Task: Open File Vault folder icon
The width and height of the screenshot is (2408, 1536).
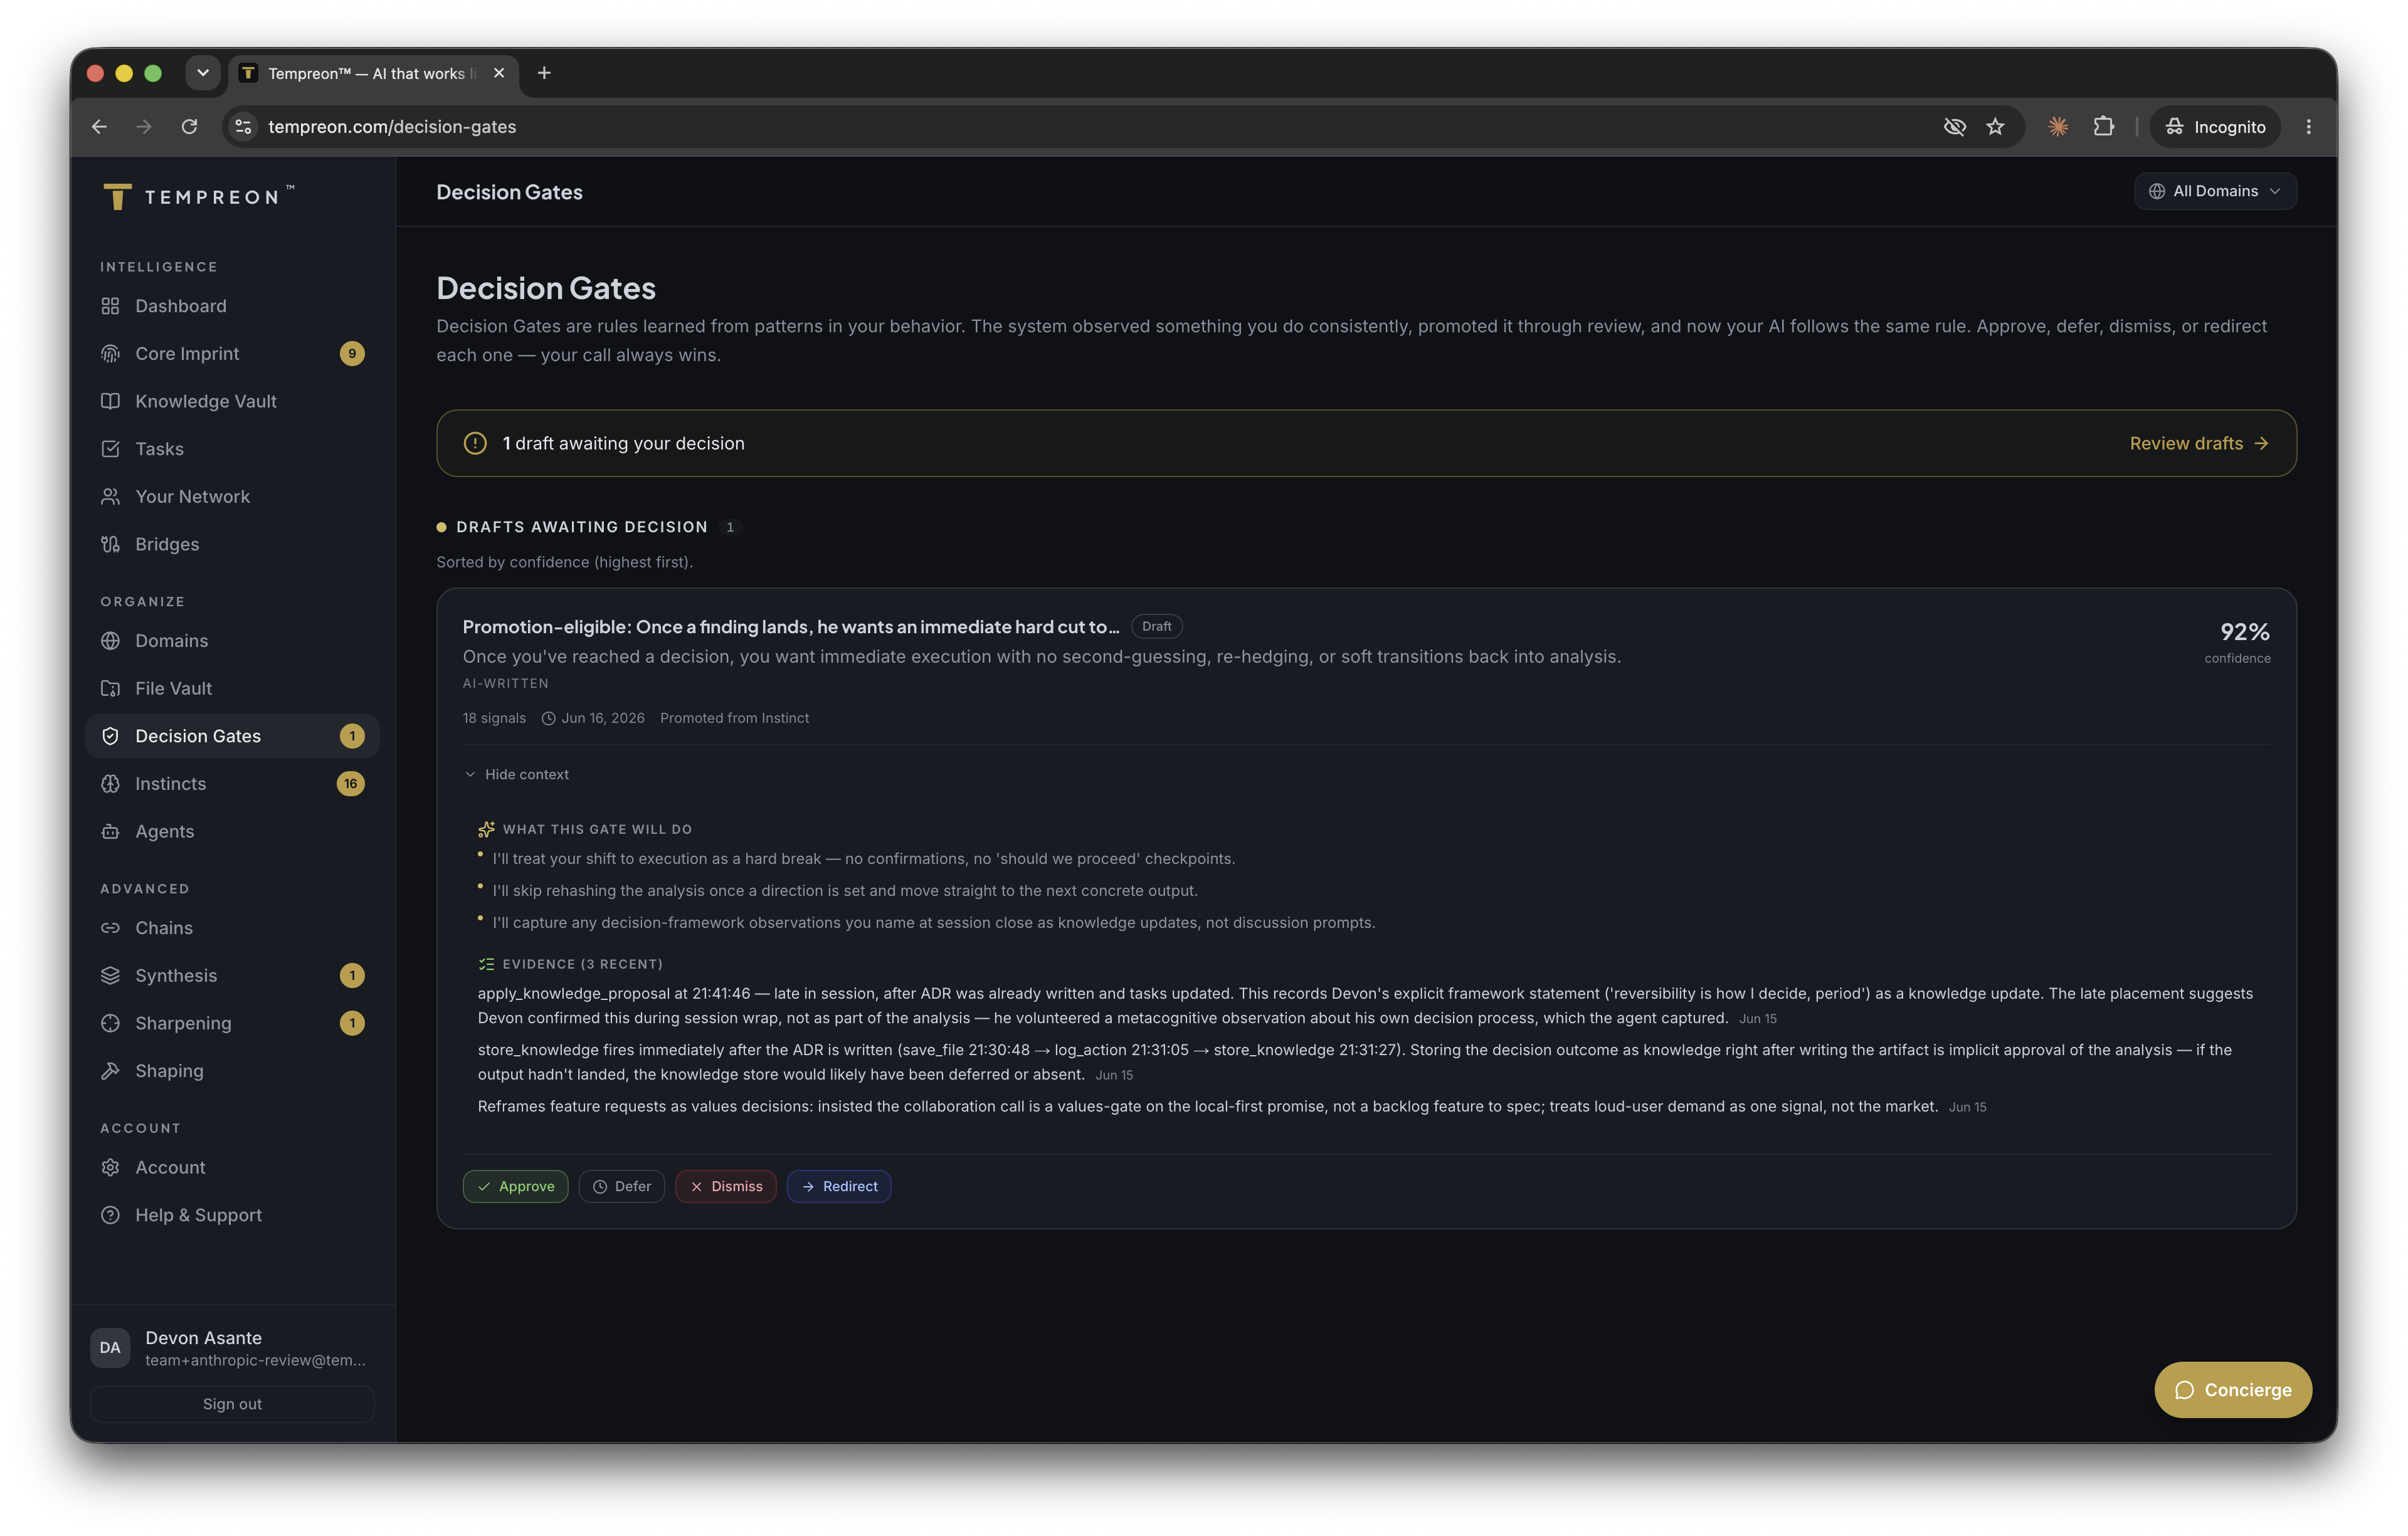Action: [110, 688]
